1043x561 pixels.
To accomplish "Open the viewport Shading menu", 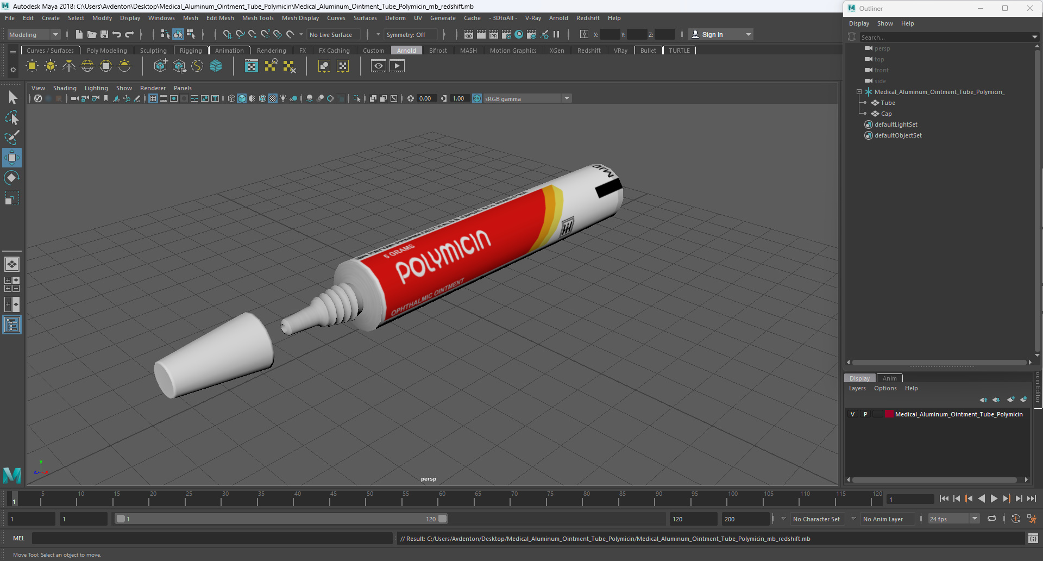I will (x=65, y=88).
